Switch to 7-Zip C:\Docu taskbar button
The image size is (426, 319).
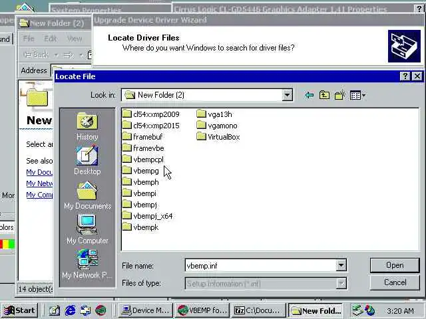click(x=258, y=310)
